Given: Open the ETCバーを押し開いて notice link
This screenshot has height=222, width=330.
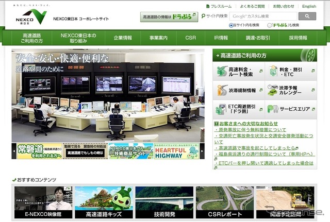Looking at the screenshot, I should tap(263, 163).
